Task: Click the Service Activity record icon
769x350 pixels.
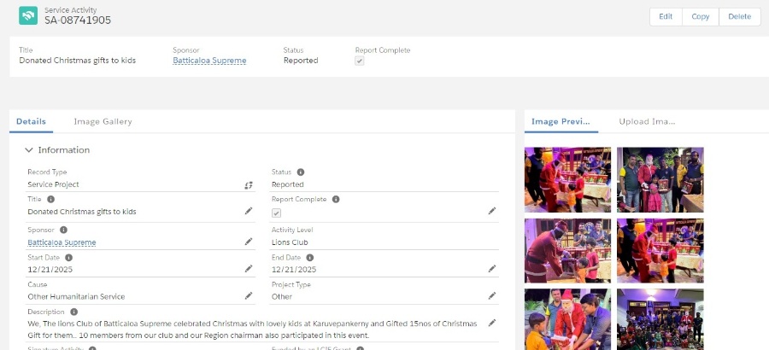Action: [28, 15]
